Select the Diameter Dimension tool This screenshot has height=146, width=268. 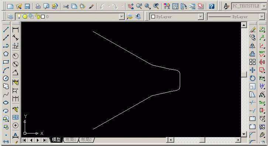click(x=16, y=64)
